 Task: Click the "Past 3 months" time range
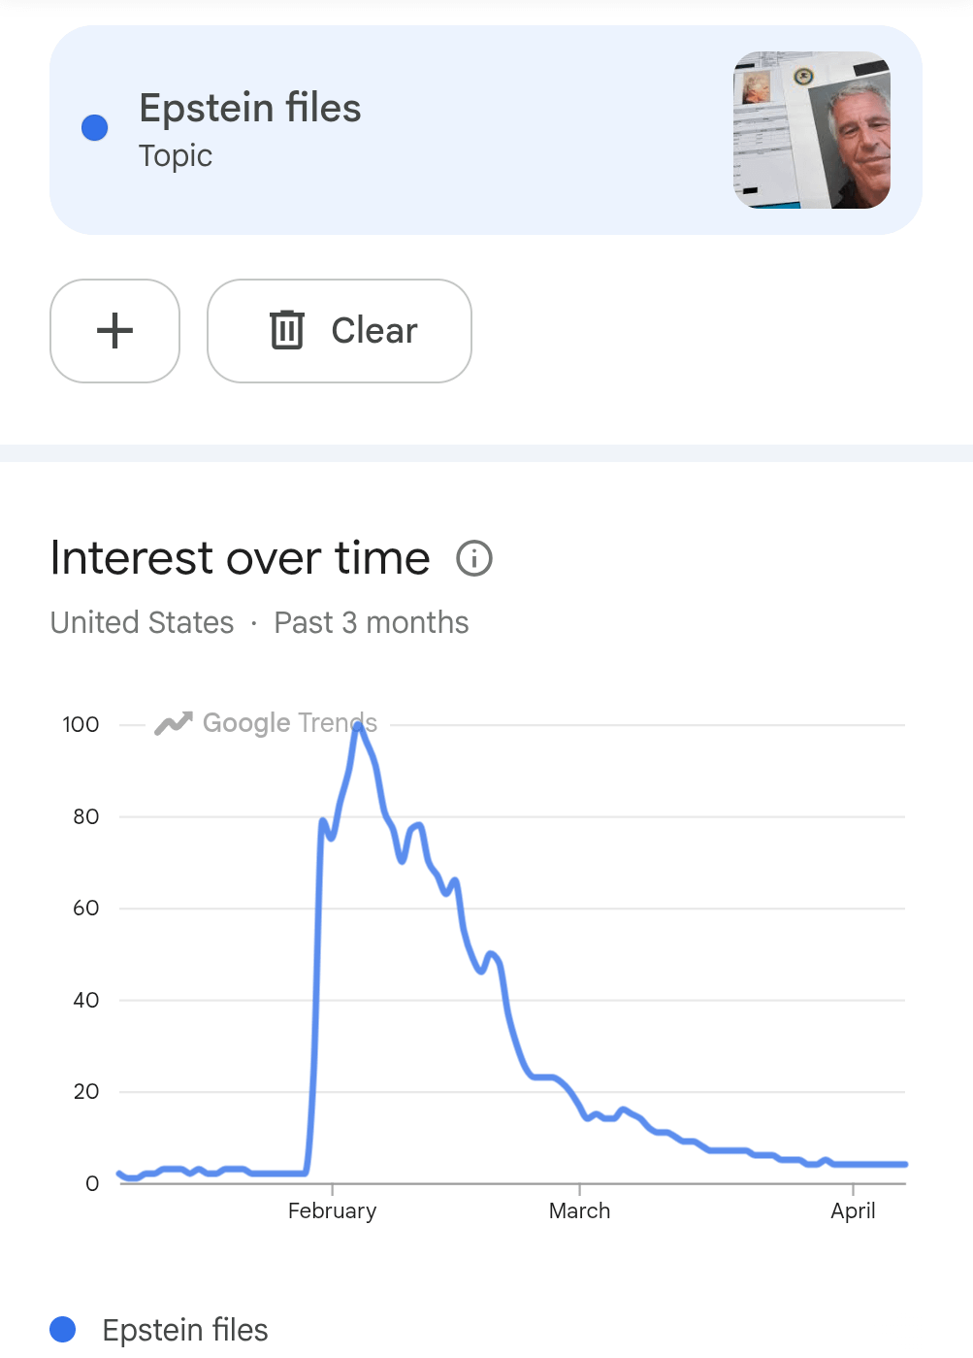372,622
